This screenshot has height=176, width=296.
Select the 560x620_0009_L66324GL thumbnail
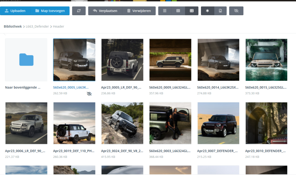coord(170,60)
